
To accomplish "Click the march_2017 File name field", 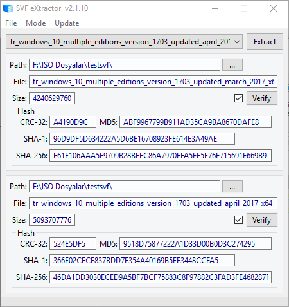I will (x=153, y=82).
